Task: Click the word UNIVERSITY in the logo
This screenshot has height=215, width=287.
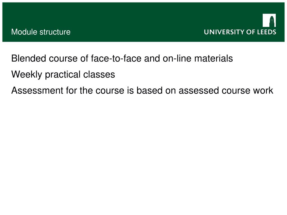Action: (x=224, y=32)
